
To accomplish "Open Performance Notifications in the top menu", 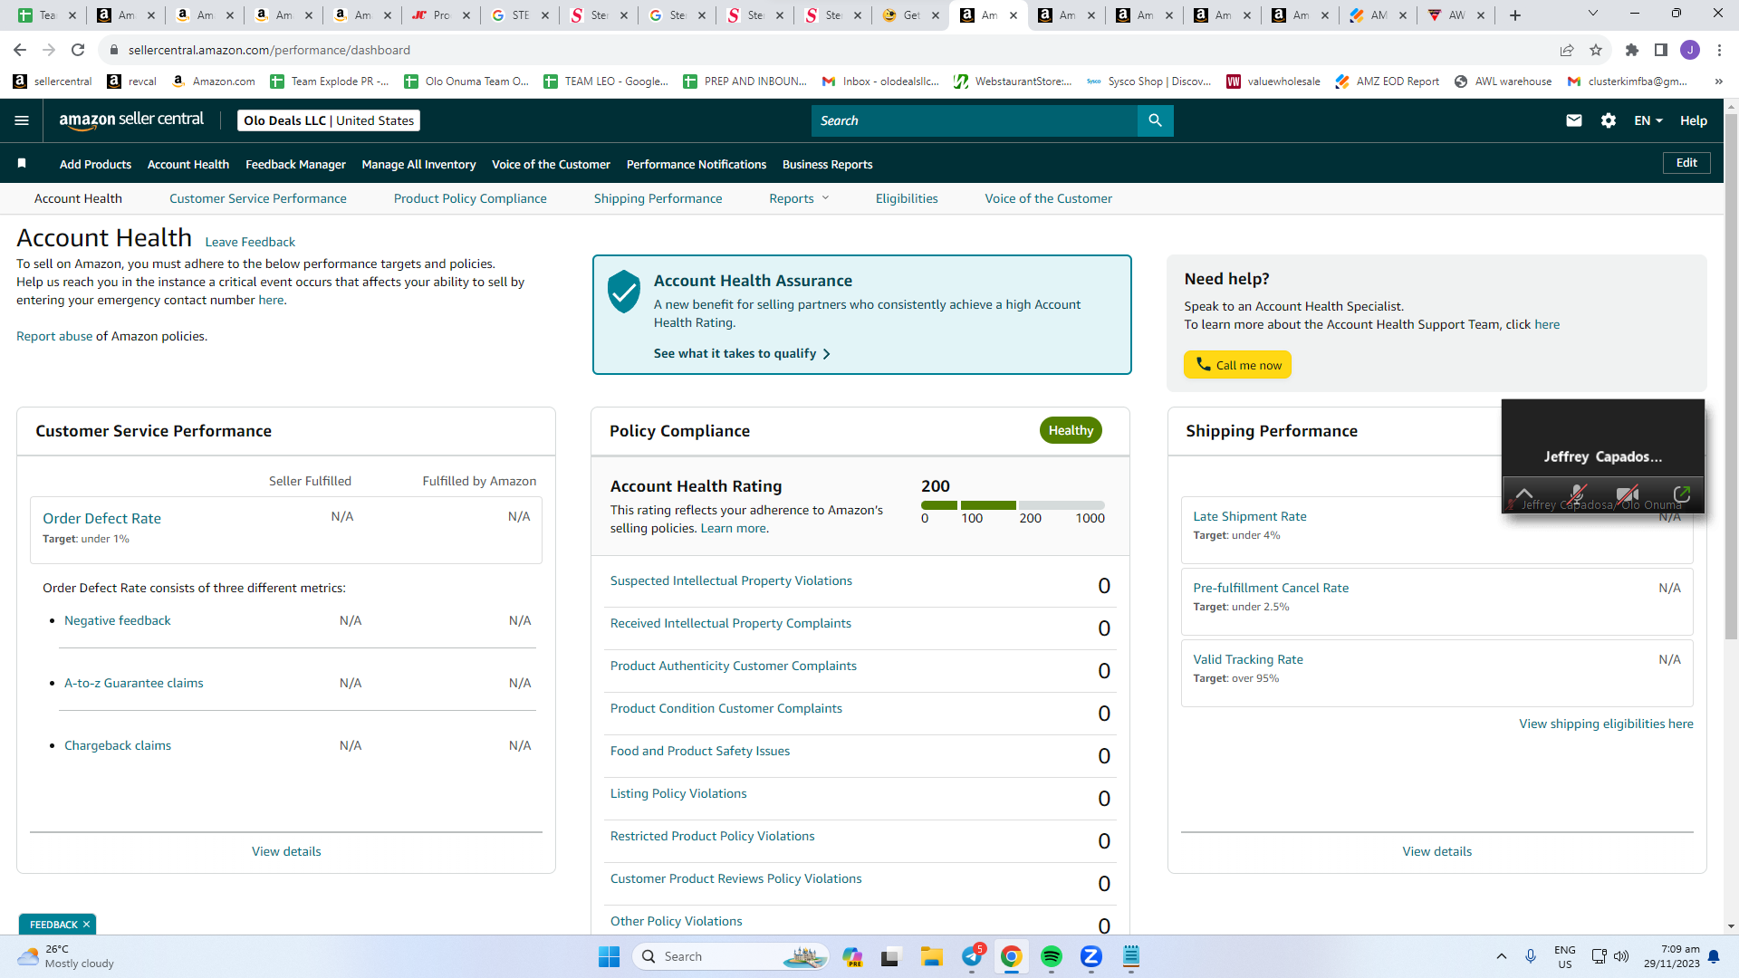I will point(697,164).
